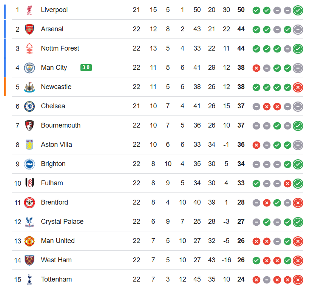Click Newcastle's latest loss result circle
321x291 pixels.
pos(298,87)
